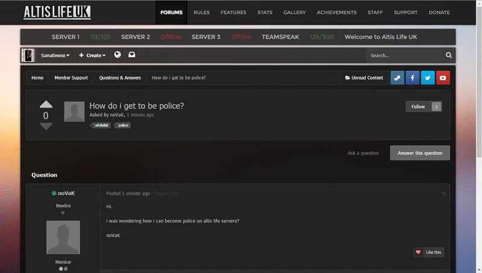
Task: Click the police tag
Action: 122,125
